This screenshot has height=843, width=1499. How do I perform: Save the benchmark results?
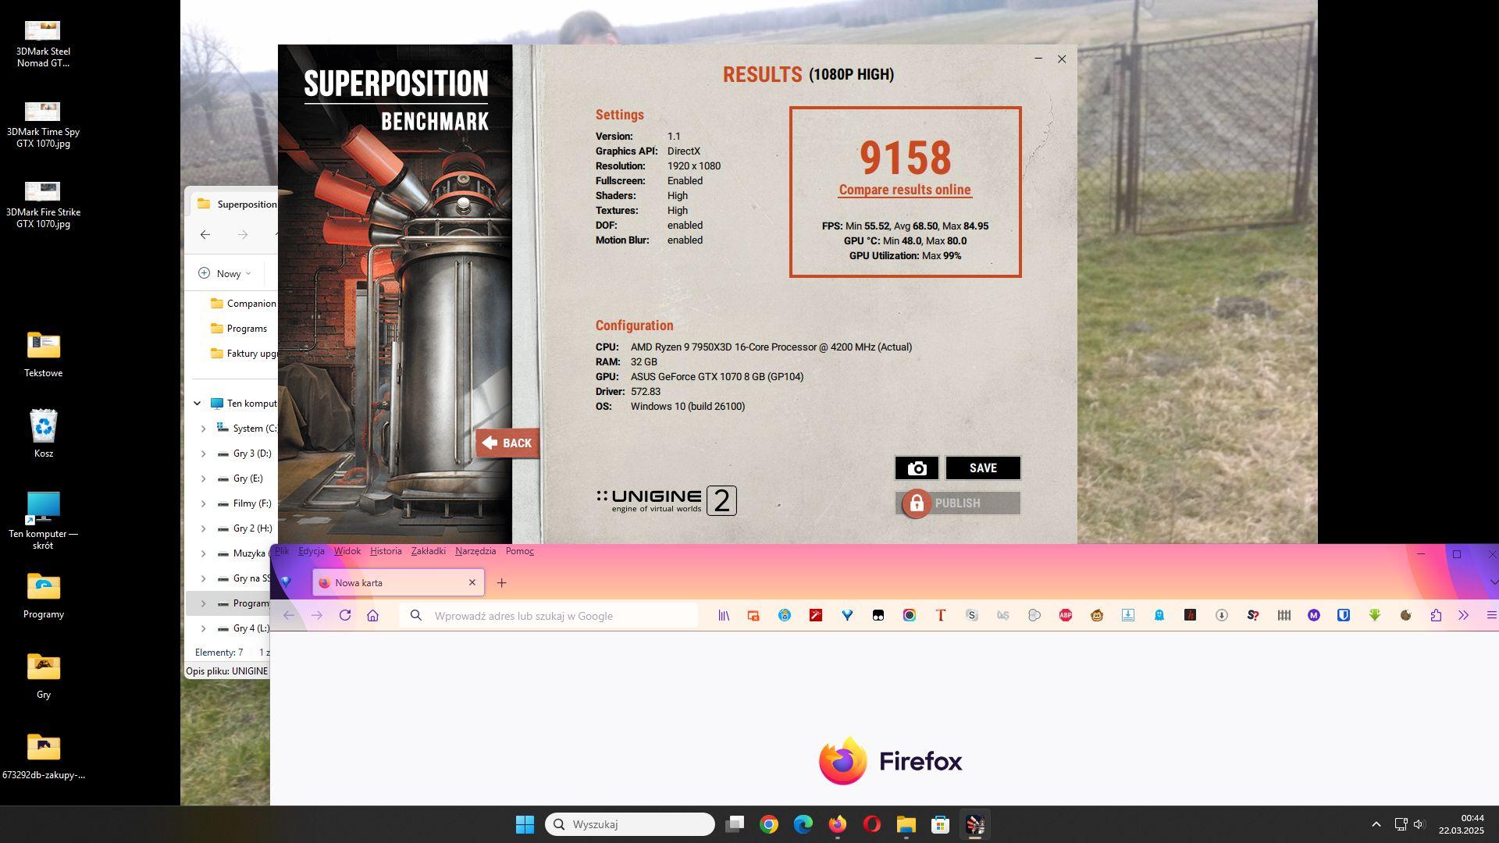(982, 468)
